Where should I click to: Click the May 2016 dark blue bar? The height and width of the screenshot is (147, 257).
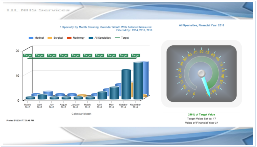pos(114,93)
